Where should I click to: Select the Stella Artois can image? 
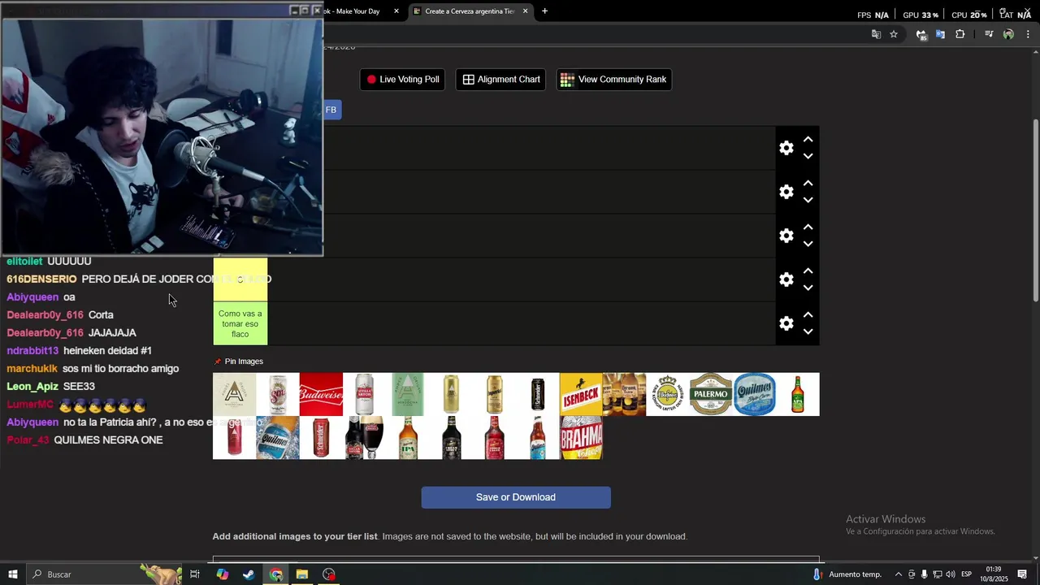(364, 394)
